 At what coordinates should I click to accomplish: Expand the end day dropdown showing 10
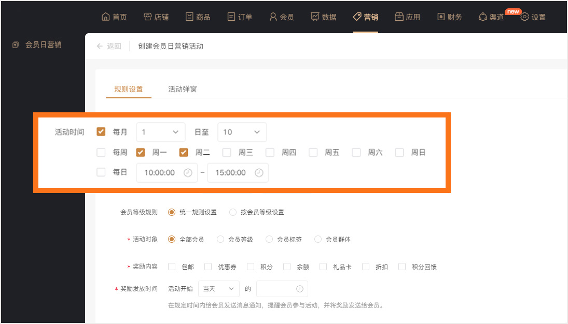(242, 132)
